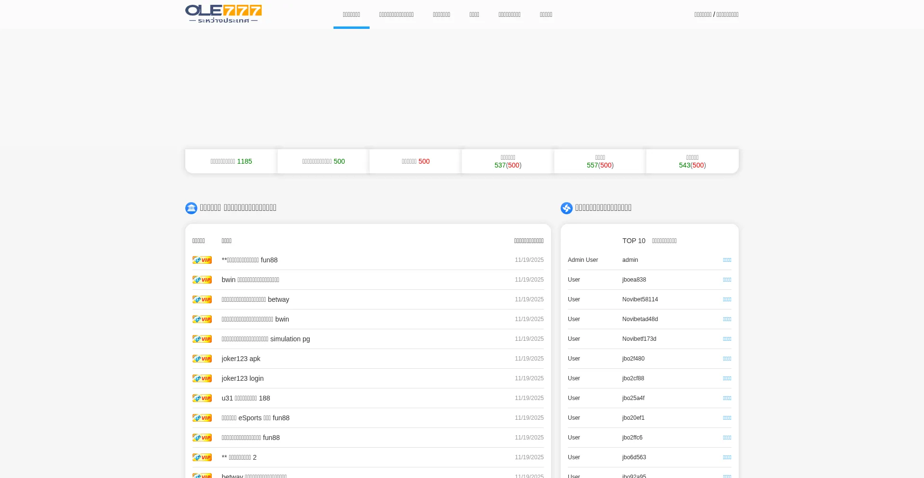The width and height of the screenshot is (924, 478).
Task: Click the blue link in jboea838 row
Action: 727,280
